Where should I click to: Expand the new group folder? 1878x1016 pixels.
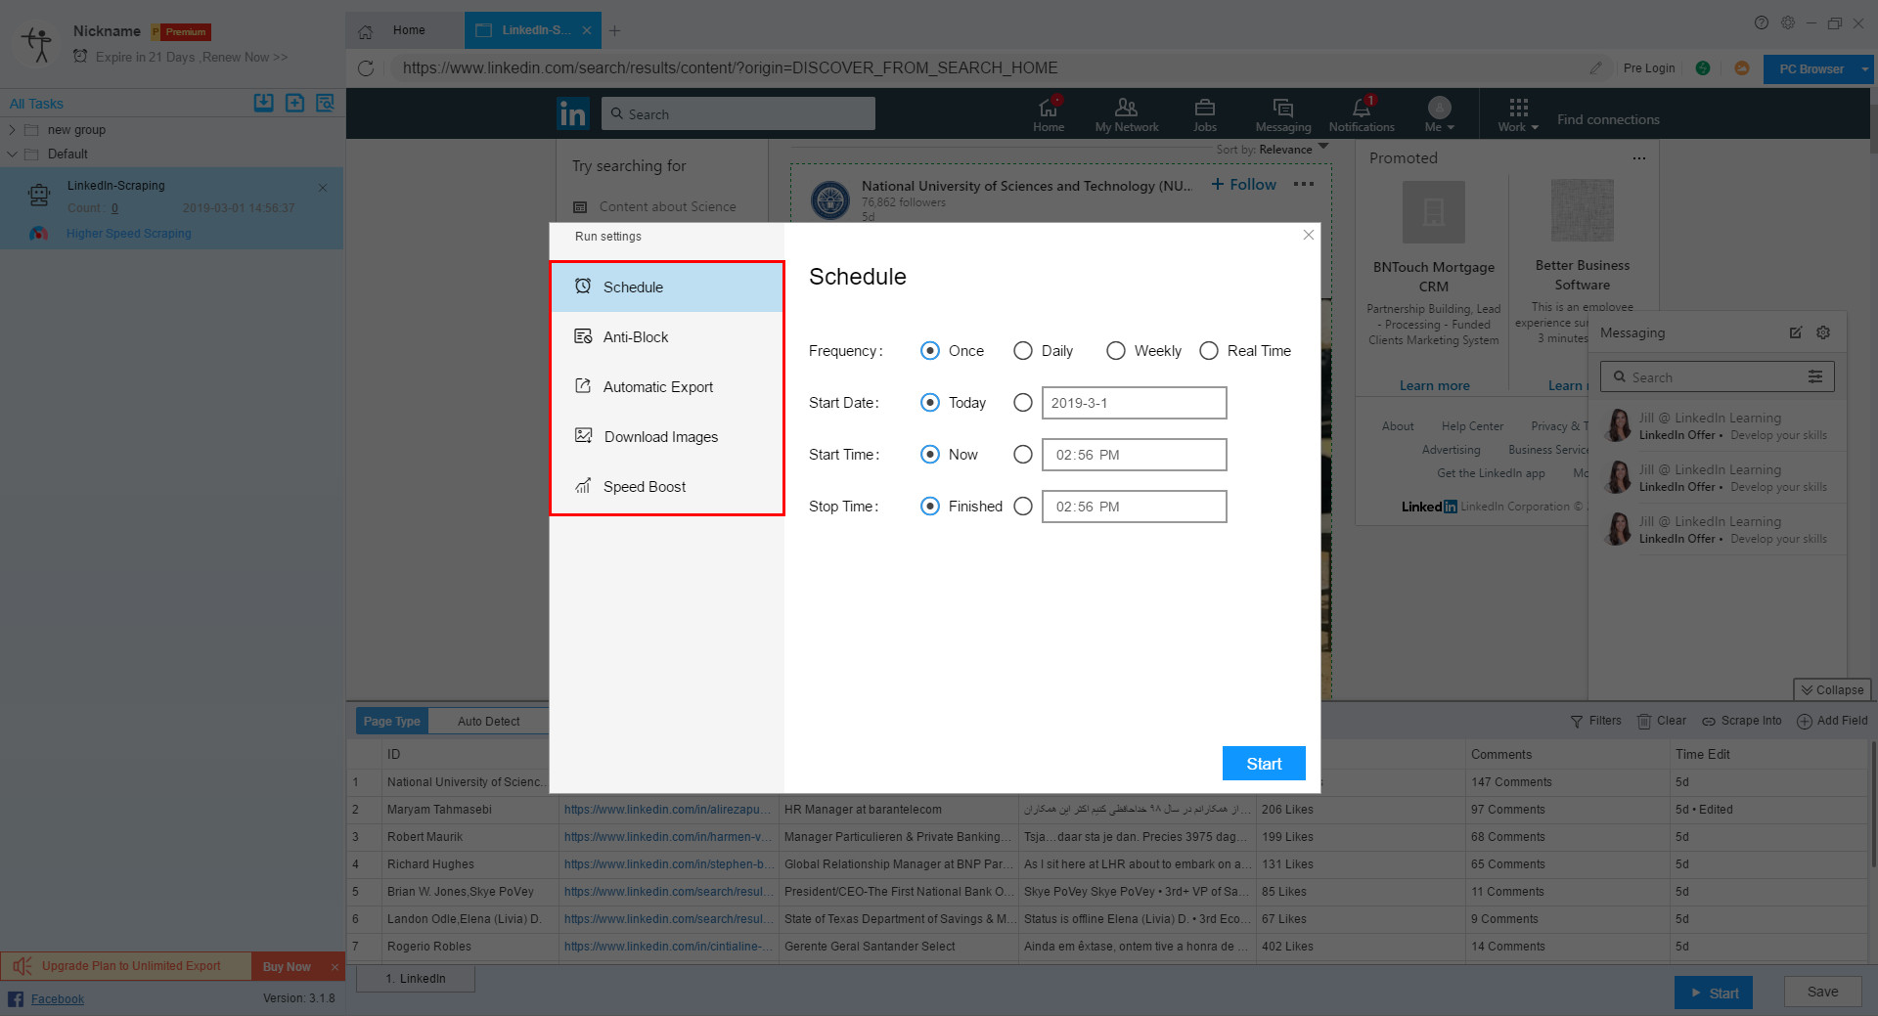12,130
